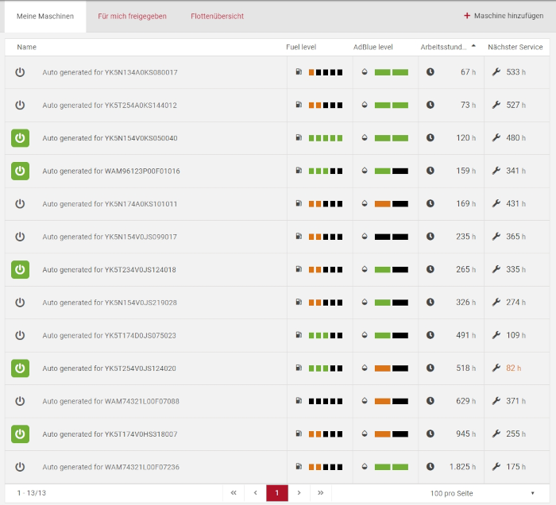Click AdBlue droplet icon for WAM96123P00F01016

click(x=364, y=171)
